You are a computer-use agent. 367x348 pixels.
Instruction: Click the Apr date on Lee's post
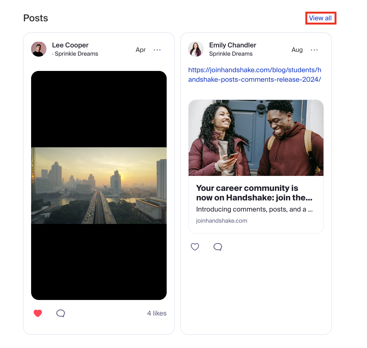point(141,50)
